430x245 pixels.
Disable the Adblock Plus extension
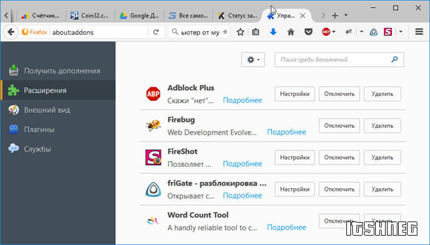(x=339, y=93)
